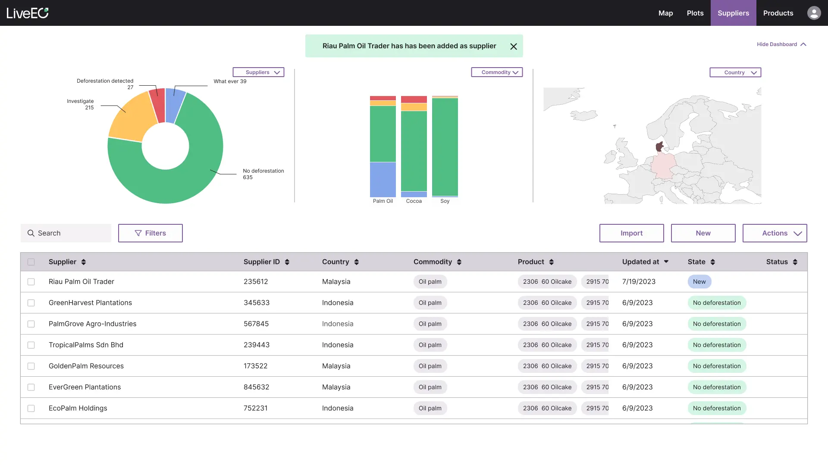This screenshot has height=465, width=828.
Task: Click the LiveEO logo
Action: (x=28, y=13)
